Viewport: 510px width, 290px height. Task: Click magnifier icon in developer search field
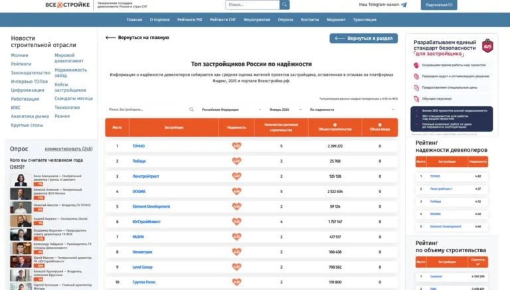coord(191,109)
